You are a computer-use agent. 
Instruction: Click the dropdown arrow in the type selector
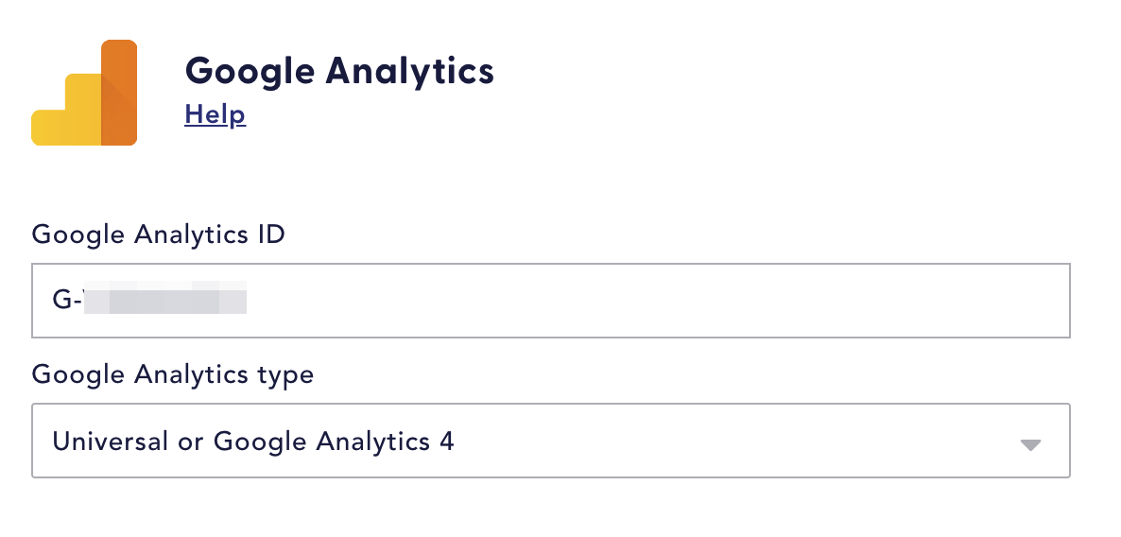click(1030, 444)
